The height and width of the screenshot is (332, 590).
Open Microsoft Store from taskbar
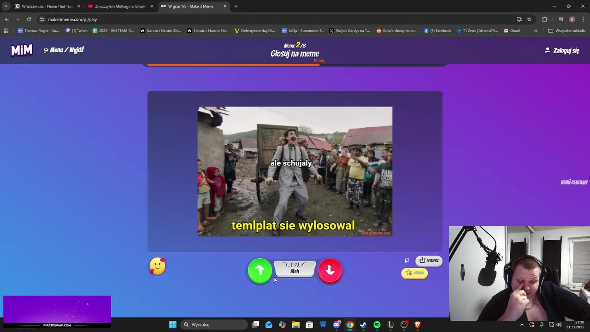[x=309, y=325]
